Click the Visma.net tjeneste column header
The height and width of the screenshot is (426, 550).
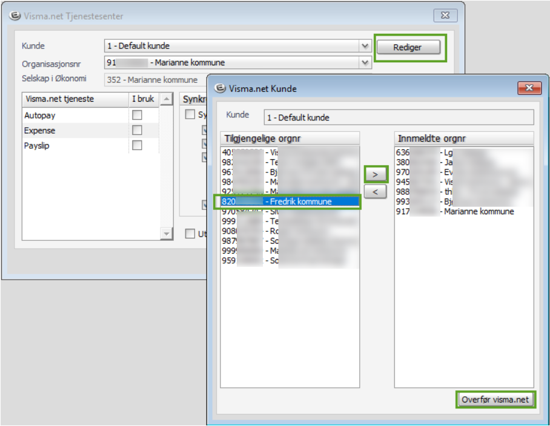coord(76,99)
